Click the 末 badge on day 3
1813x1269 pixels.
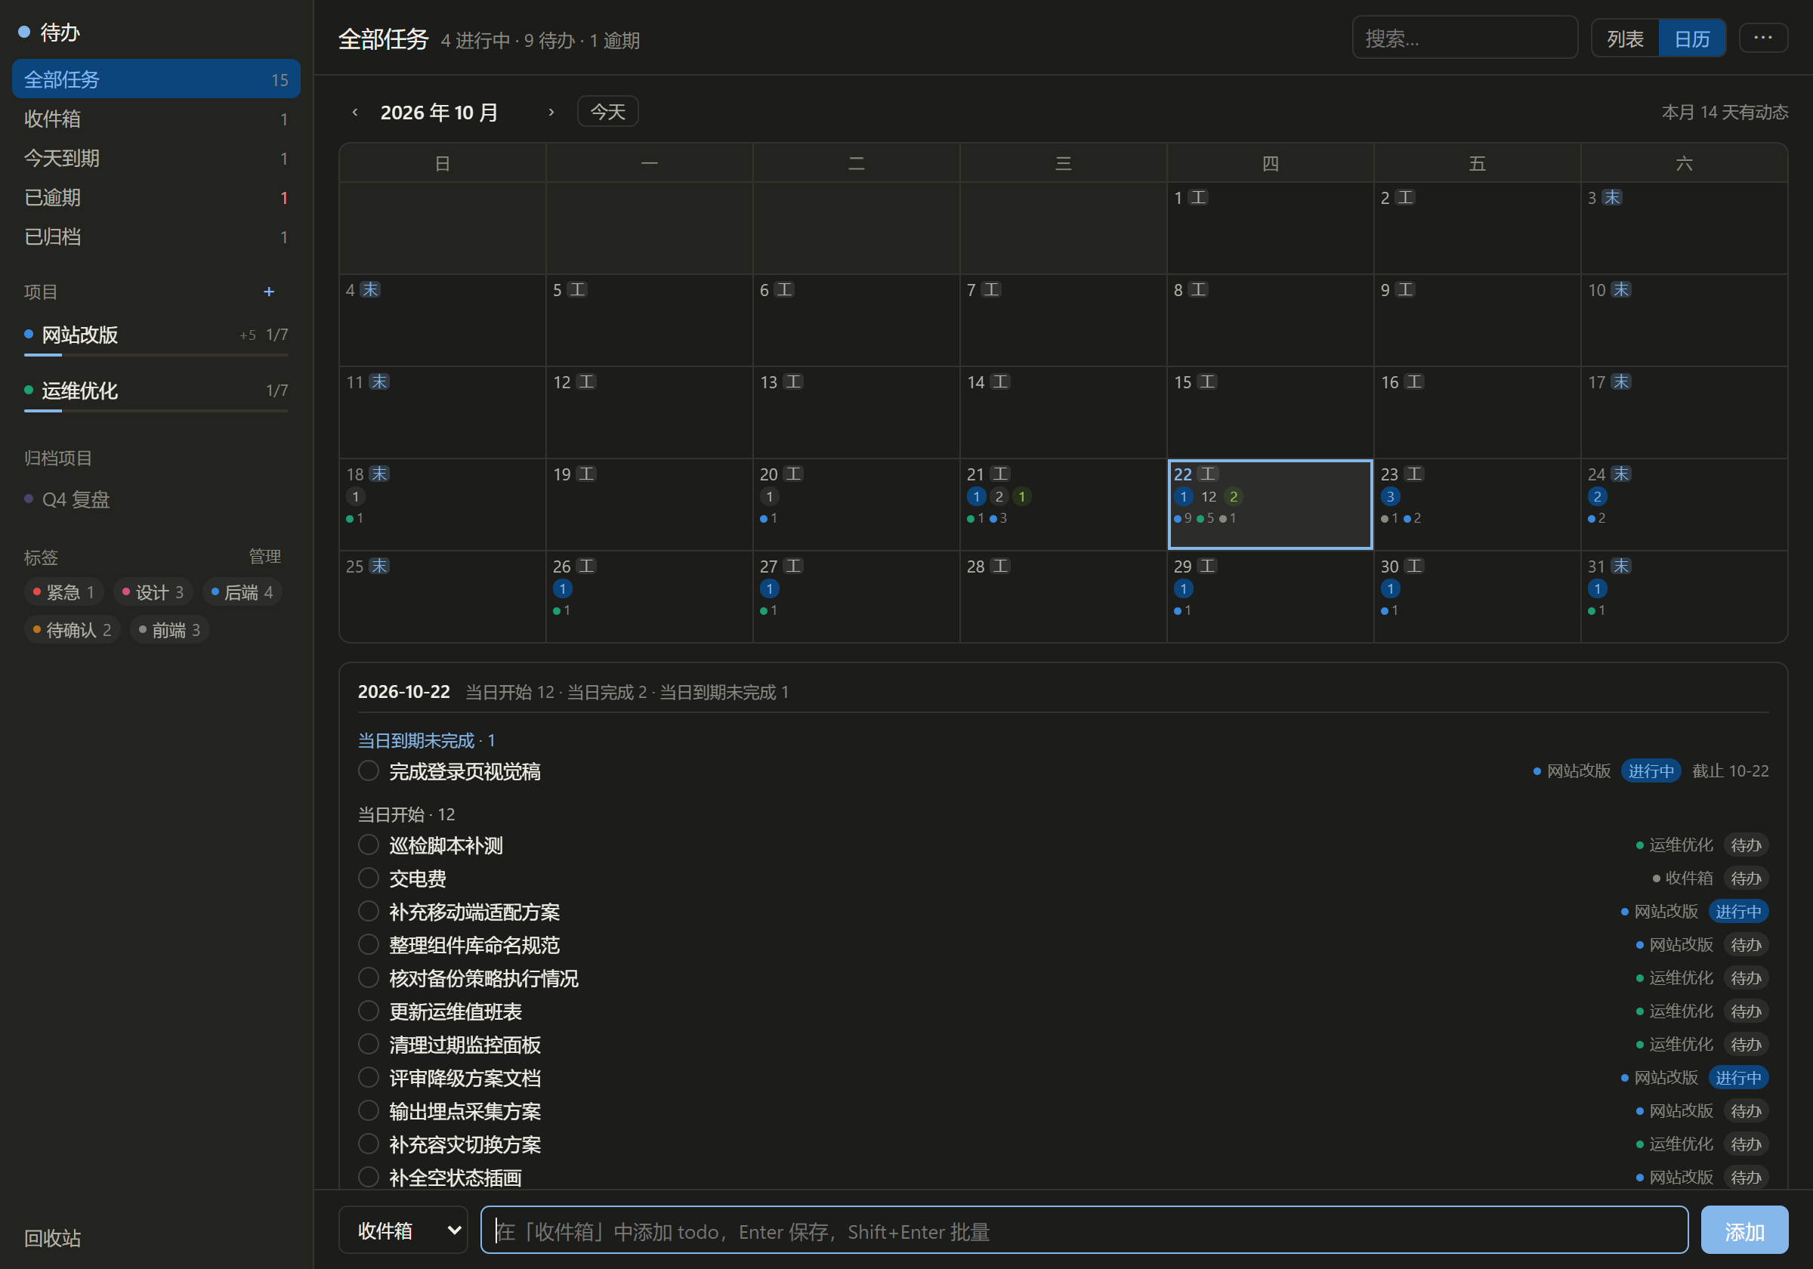1611,197
